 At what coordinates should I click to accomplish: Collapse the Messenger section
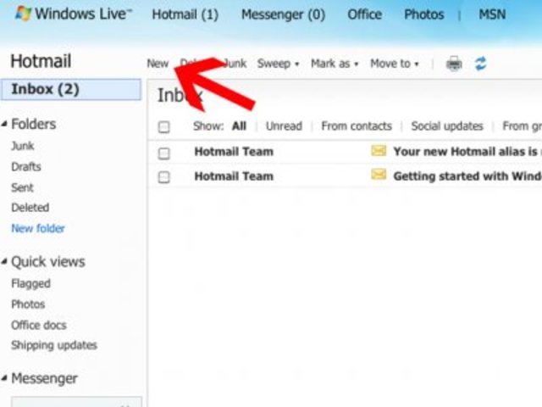tap(4, 378)
